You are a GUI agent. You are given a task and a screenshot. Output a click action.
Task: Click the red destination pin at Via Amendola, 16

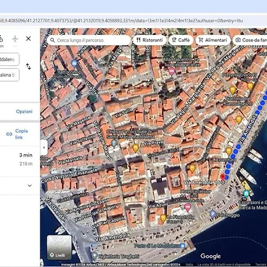(223, 177)
